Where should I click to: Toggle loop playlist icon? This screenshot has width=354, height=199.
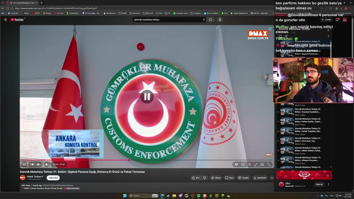click(x=280, y=36)
